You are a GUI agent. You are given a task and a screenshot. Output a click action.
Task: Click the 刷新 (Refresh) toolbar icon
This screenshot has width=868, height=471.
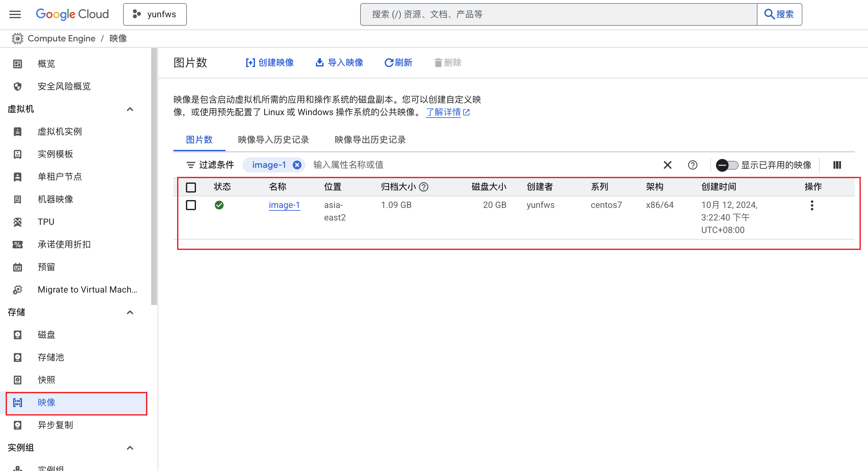[399, 63]
